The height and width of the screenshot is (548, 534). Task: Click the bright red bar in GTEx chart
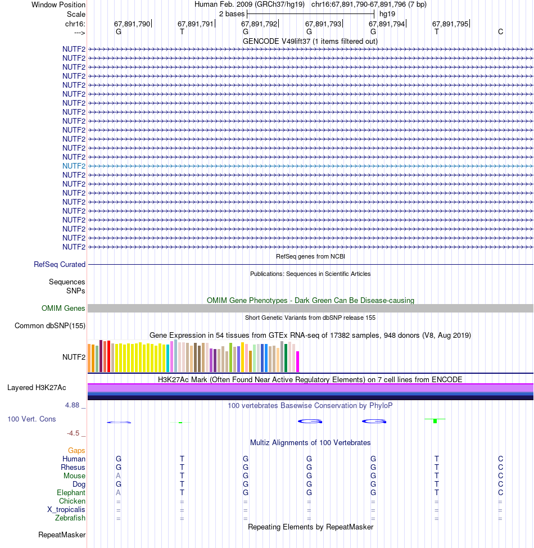pos(108,356)
